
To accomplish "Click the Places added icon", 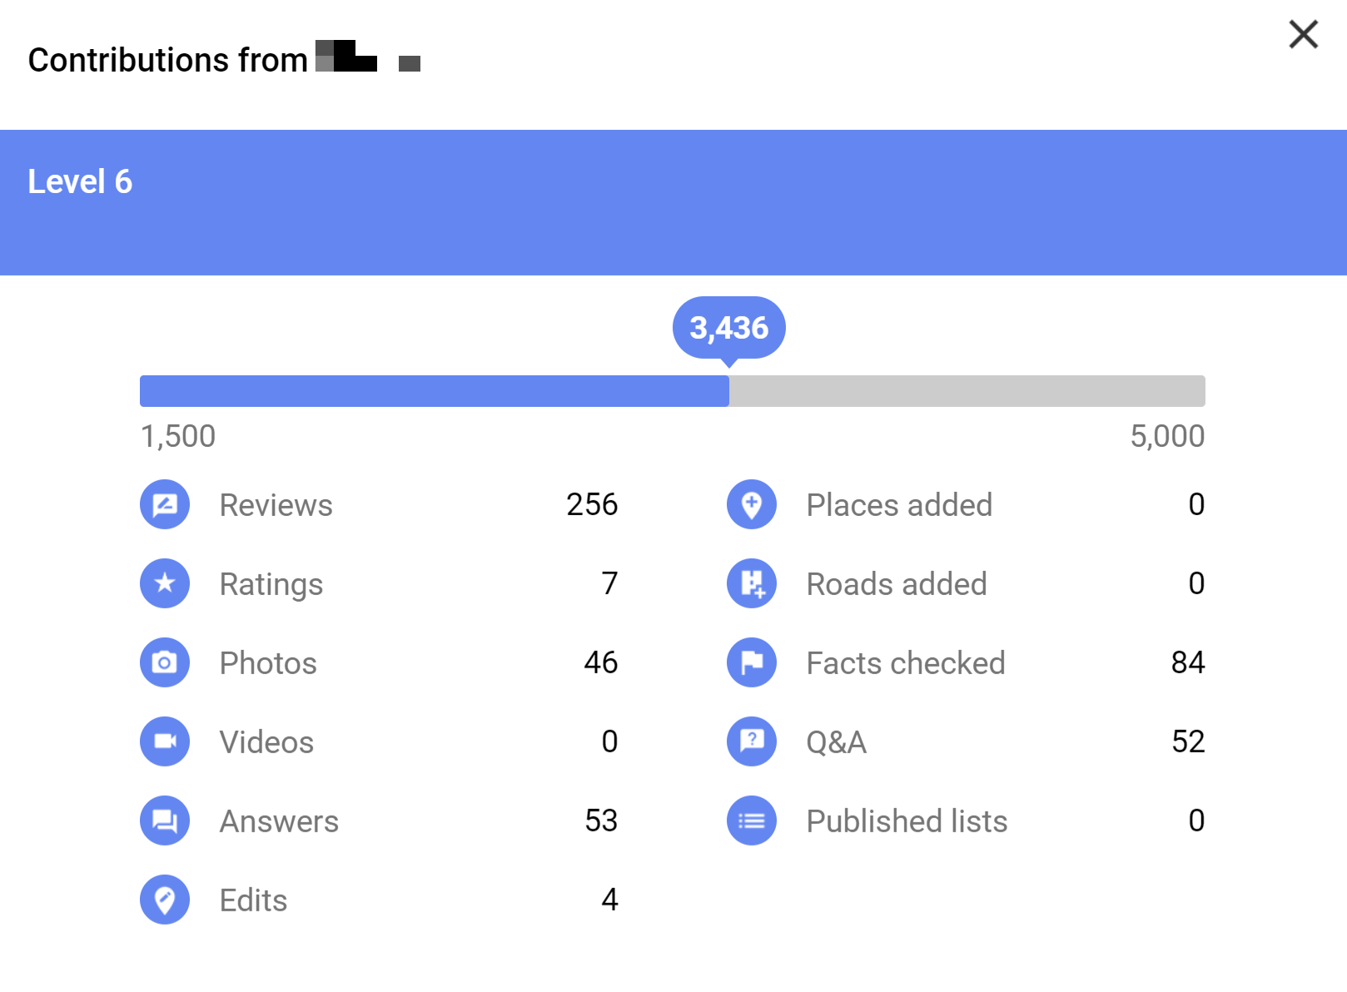I will click(x=751, y=504).
